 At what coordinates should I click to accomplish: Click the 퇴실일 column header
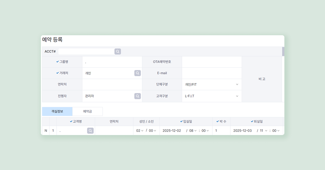coord(256,121)
